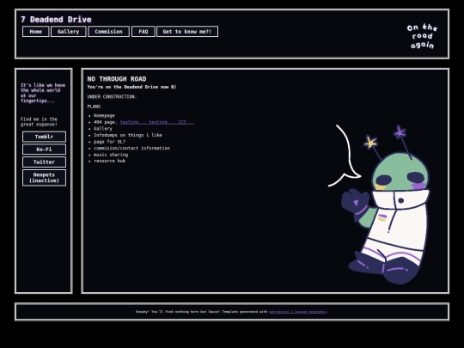Viewport: 464px width, 348px height.
Task: Click the 'Homepage' list item
Action: pyautogui.click(x=104, y=116)
